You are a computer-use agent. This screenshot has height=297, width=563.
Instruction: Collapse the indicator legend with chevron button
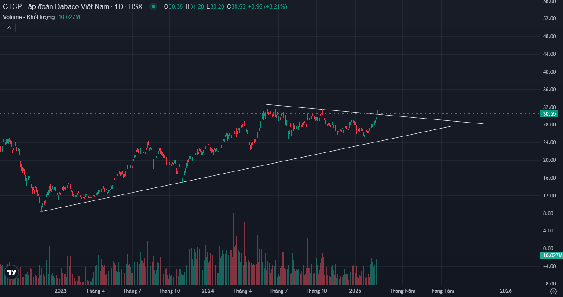click(x=10, y=27)
